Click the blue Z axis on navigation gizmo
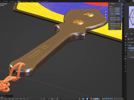Image resolution: width=134 pixels, height=100 pixels. click(103, 4)
